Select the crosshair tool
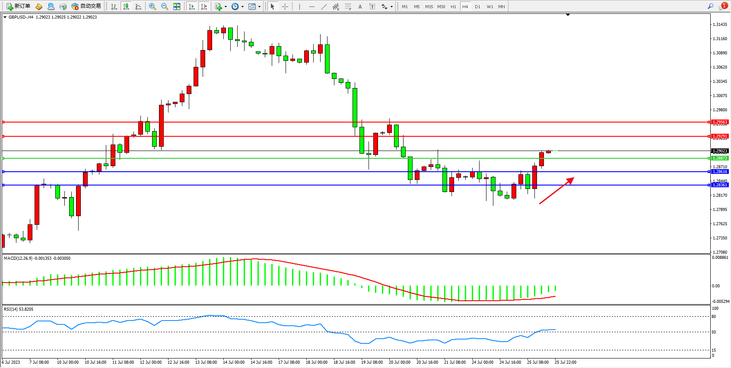 285,6
